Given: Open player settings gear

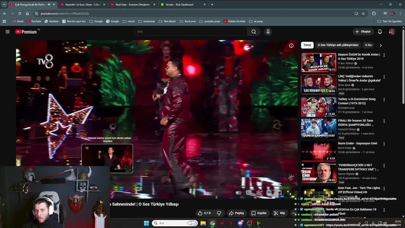Looking at the screenshot, I should pyautogui.click(x=259, y=193).
